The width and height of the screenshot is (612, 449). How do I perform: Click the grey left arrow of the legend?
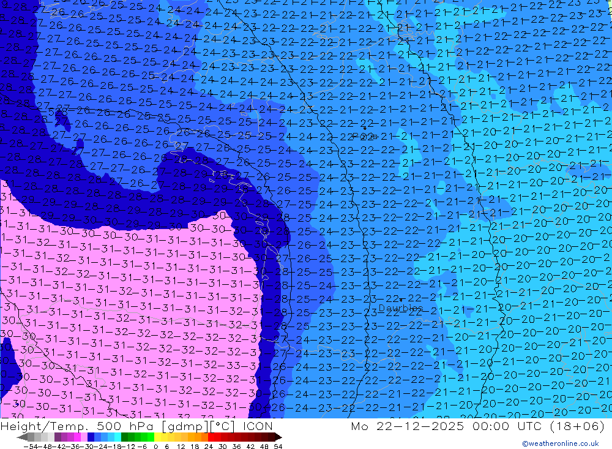22,437
